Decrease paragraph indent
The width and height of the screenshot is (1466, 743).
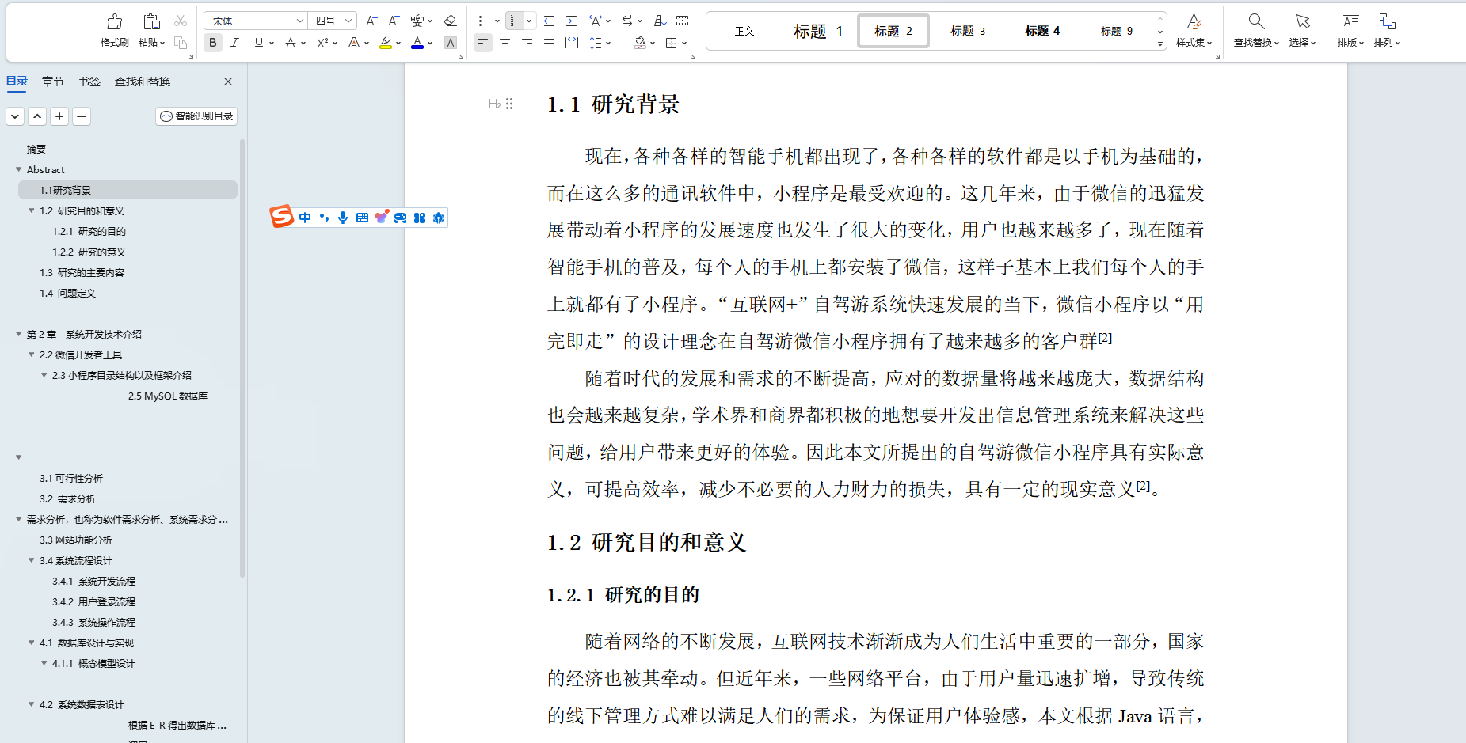(549, 21)
